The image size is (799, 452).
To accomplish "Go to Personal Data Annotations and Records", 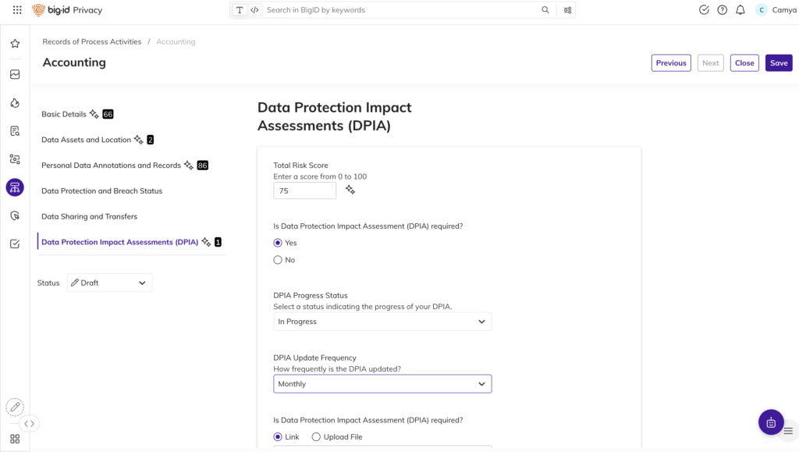I will click(x=111, y=165).
